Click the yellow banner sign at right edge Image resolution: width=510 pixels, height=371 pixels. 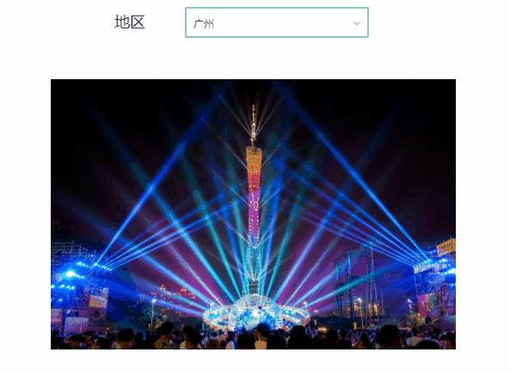(x=446, y=247)
